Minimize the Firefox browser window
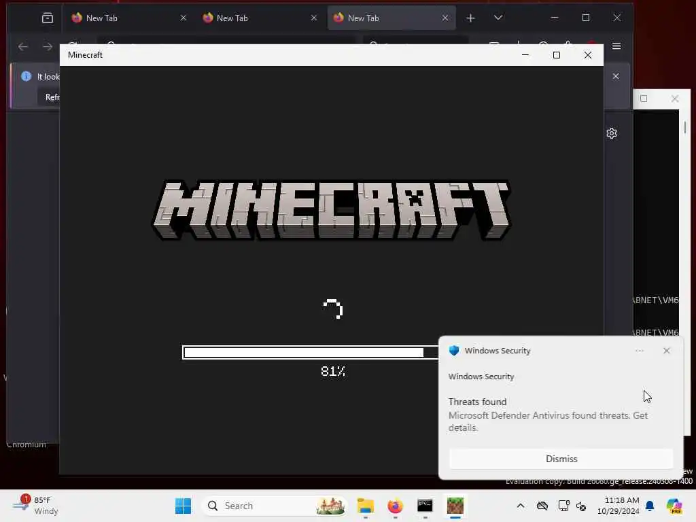This screenshot has width=696, height=522. coord(555,18)
